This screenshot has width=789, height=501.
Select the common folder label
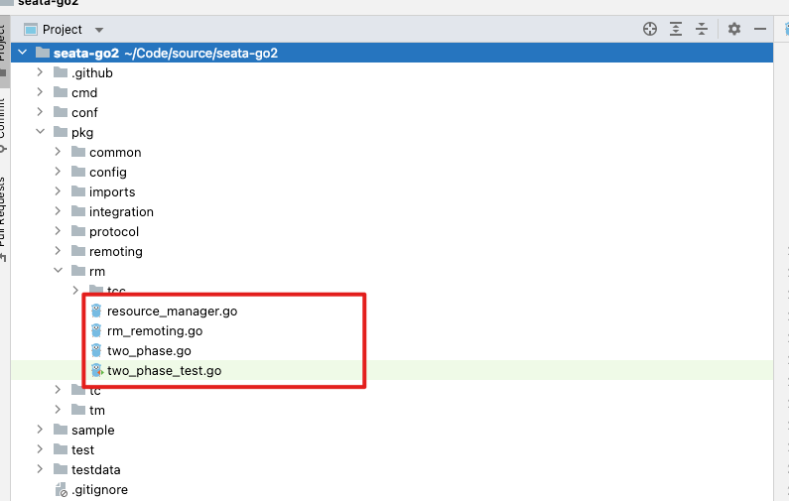pos(115,153)
